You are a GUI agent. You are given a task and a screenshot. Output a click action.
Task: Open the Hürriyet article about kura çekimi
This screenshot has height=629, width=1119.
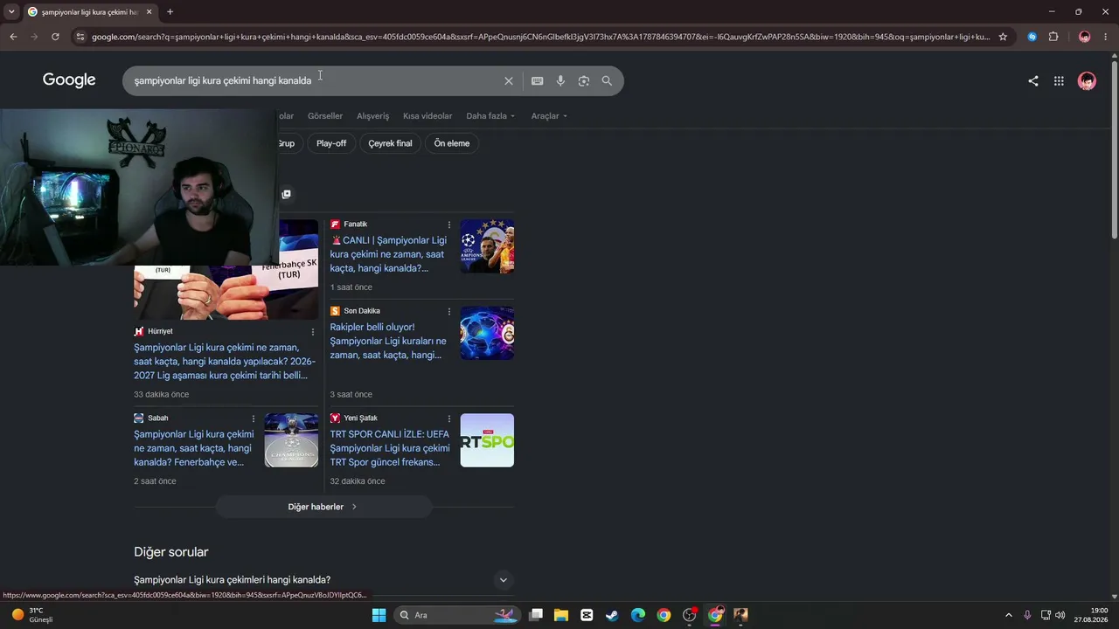(225, 362)
